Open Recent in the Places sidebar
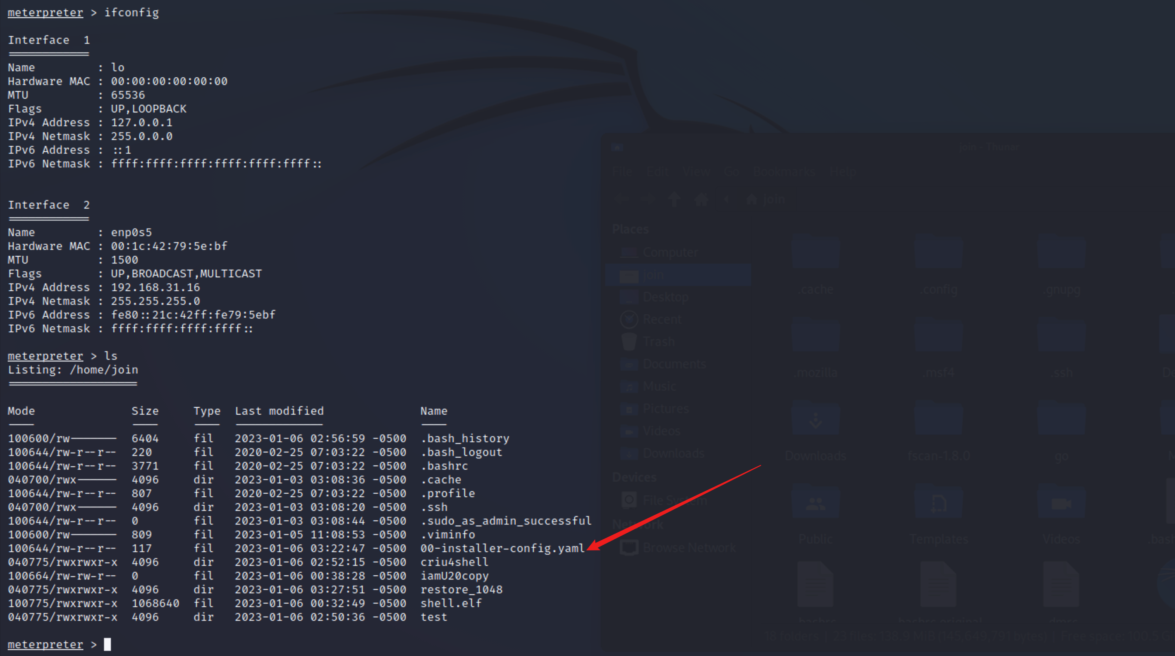This screenshot has width=1175, height=656. [661, 319]
